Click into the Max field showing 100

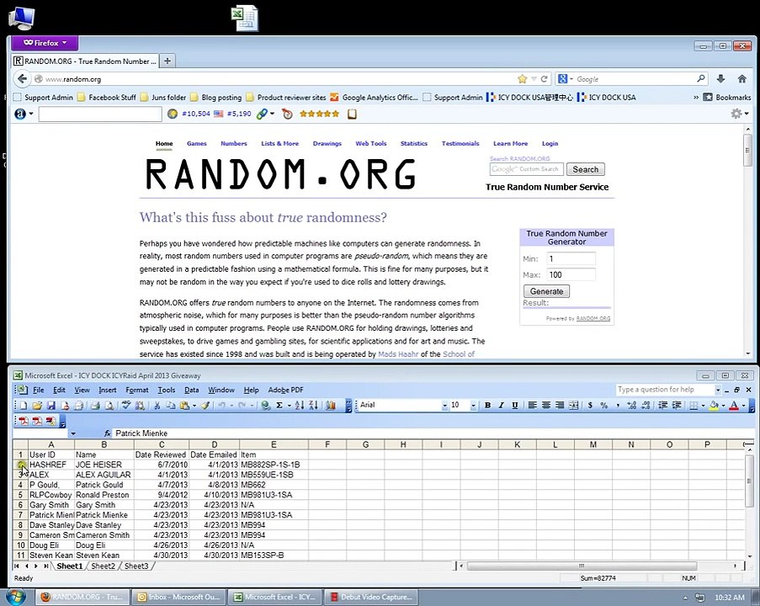pos(571,274)
